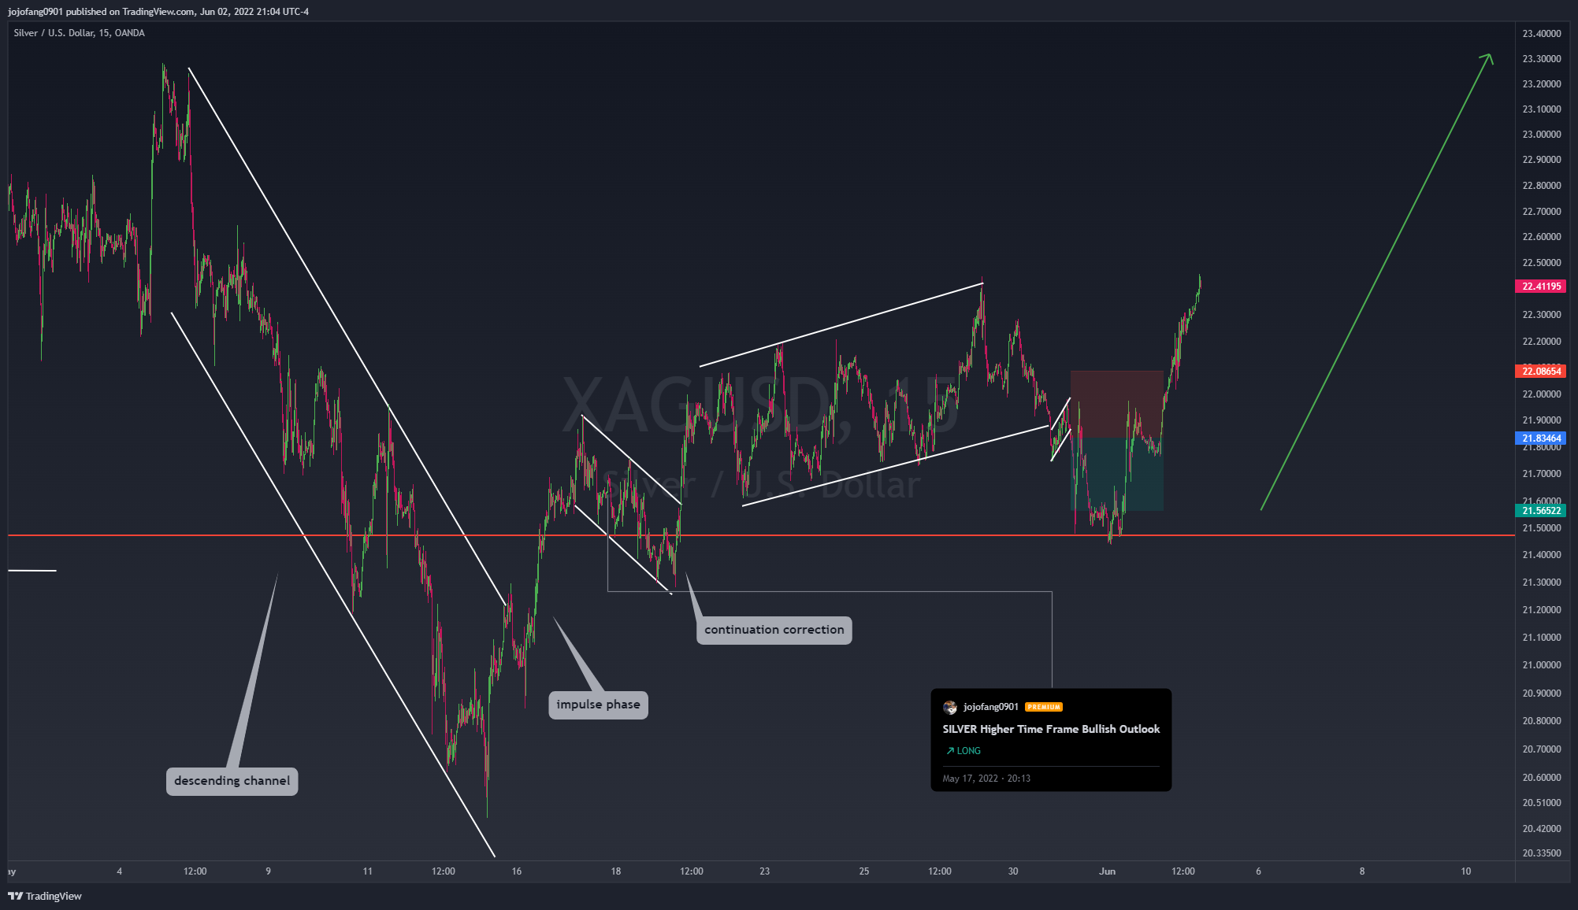Screen dimensions: 1578x910
Task: Click the '8' date on time axis
Action: point(1362,871)
